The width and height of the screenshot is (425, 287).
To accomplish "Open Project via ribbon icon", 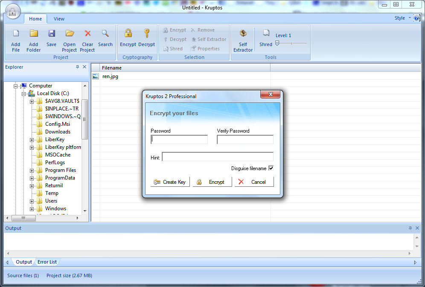I will click(x=70, y=34).
